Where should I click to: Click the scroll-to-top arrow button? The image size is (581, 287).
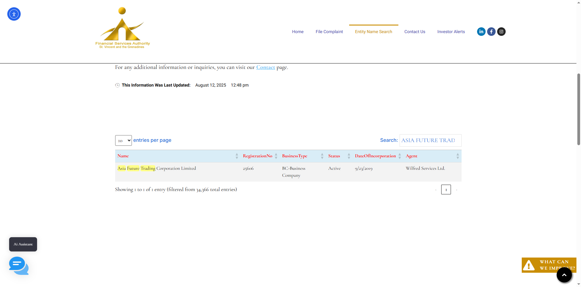click(x=564, y=275)
